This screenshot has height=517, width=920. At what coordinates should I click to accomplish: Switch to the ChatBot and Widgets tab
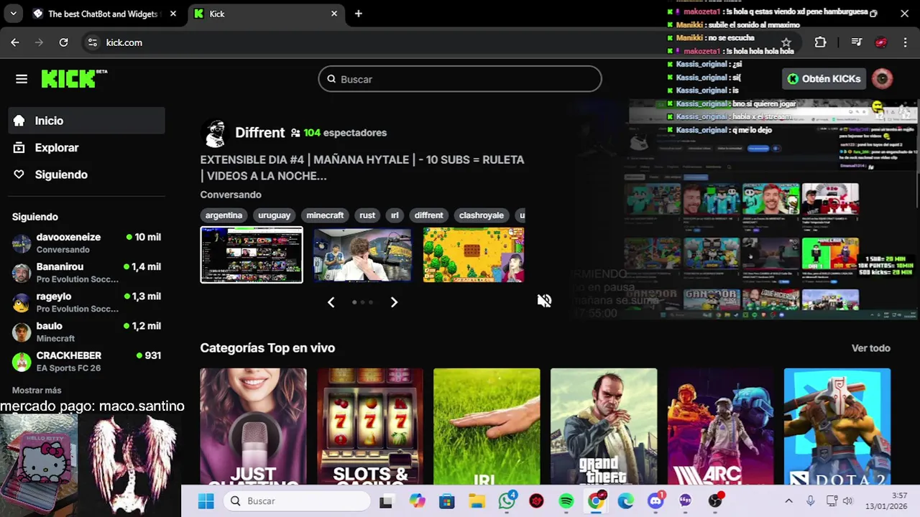(103, 14)
